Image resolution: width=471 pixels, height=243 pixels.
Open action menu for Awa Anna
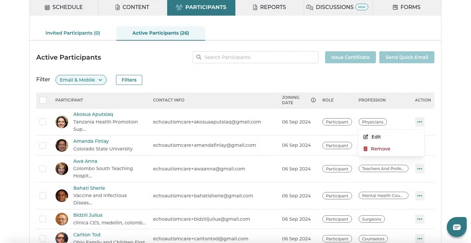click(419, 169)
